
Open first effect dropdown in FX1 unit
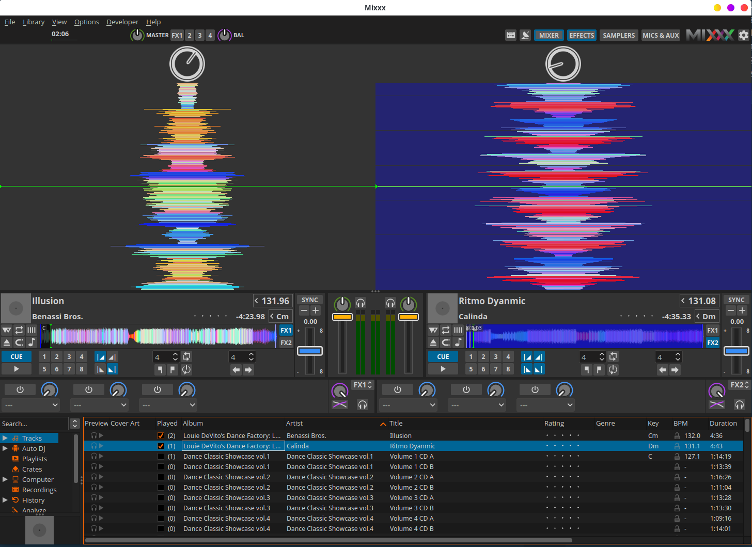[30, 405]
